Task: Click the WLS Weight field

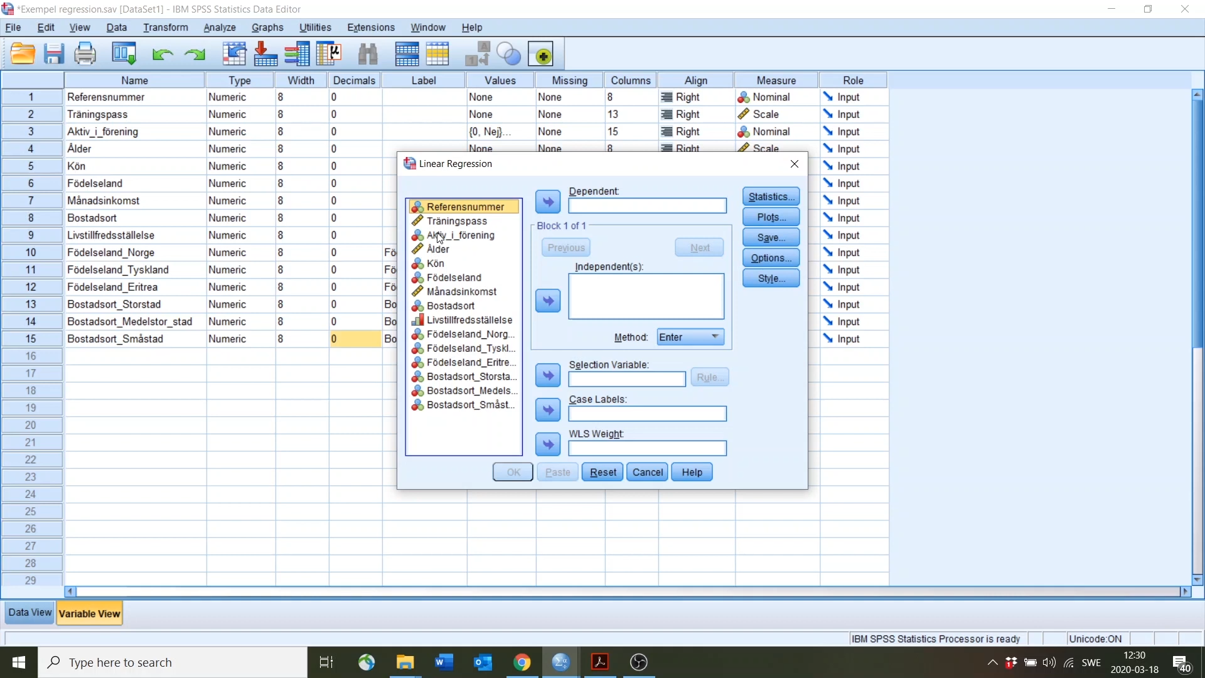Action: click(648, 448)
